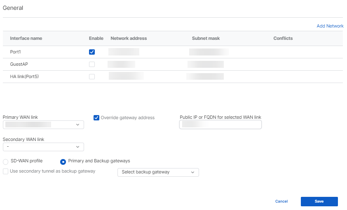Image resolution: width=347 pixels, height=210 pixels.
Task: Click GuestAP network address field
Action: click(x=122, y=64)
